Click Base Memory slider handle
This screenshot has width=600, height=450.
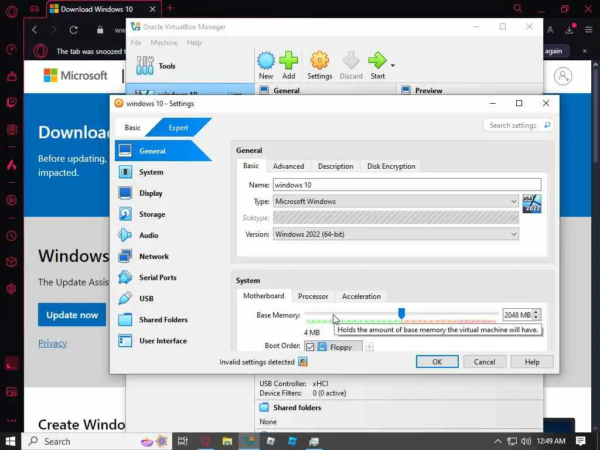[401, 314]
